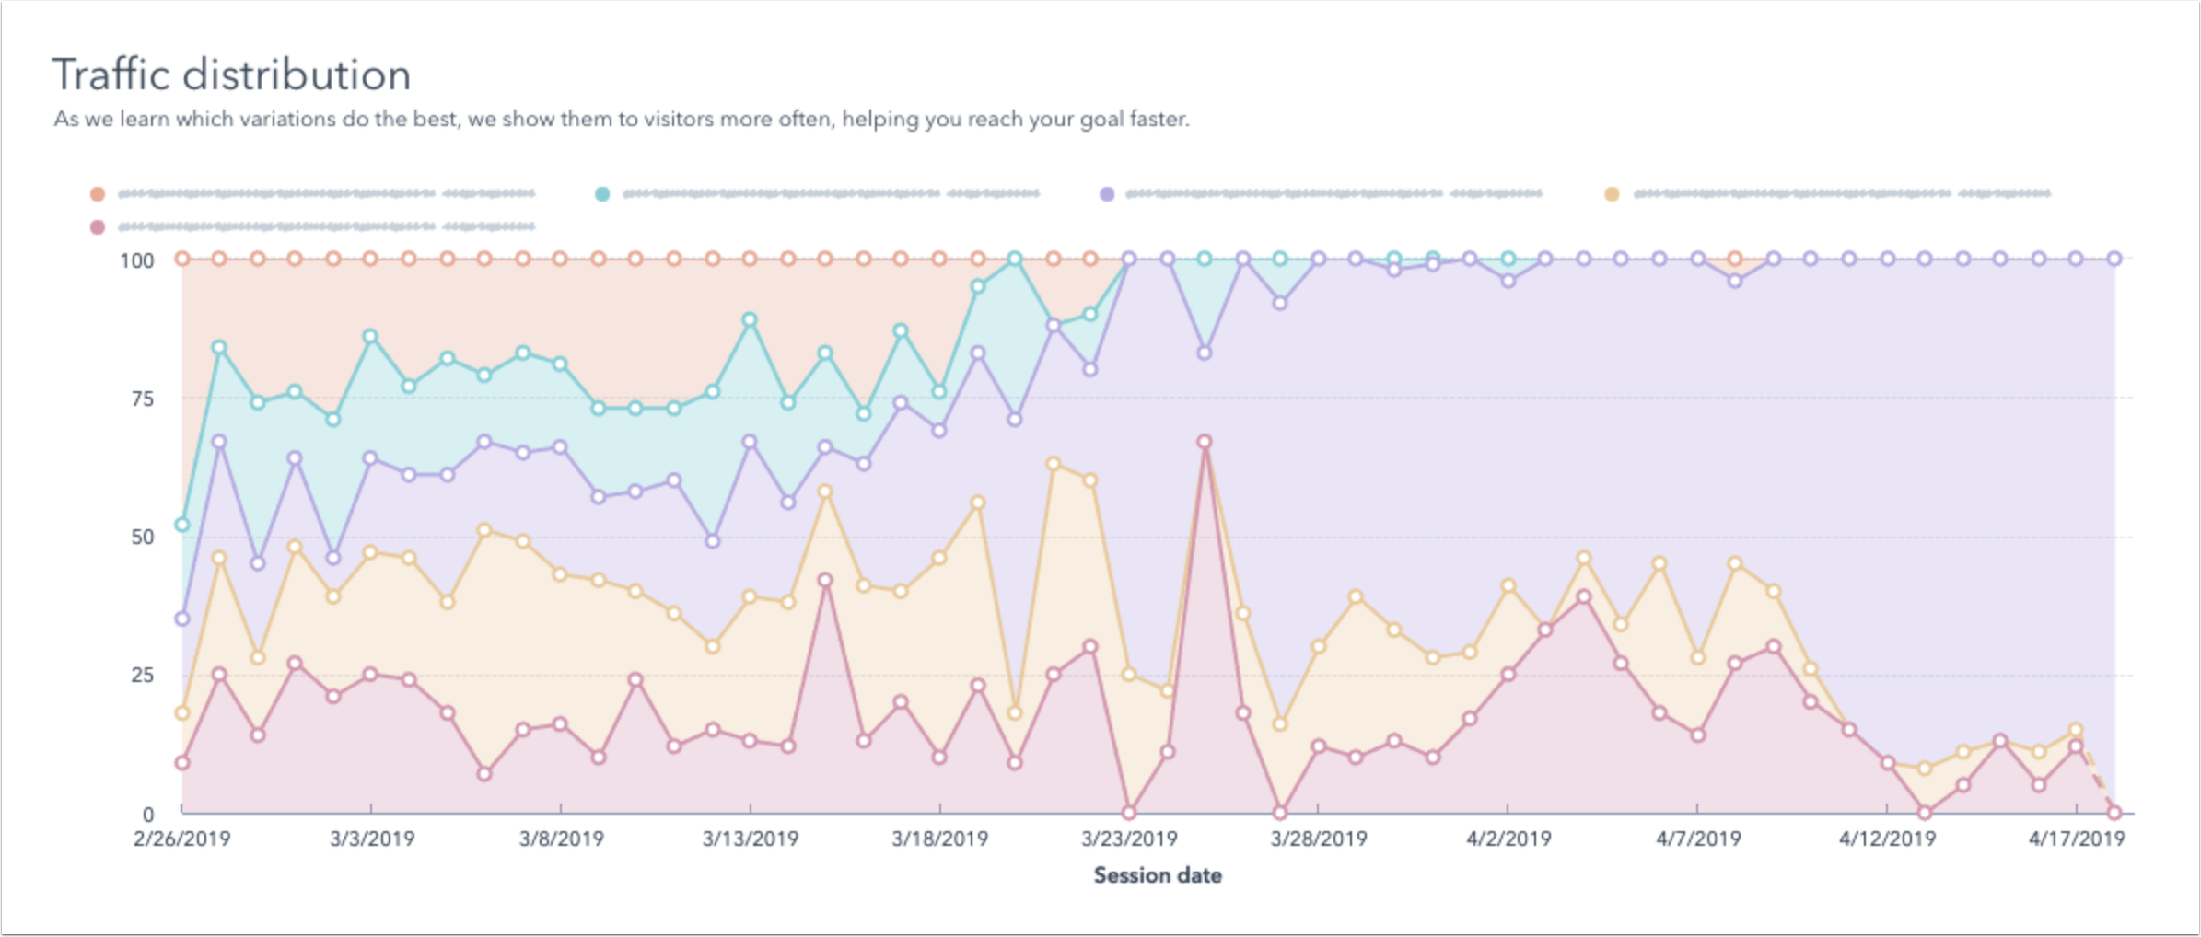The height and width of the screenshot is (937, 2201).
Task: Click the 3/18/2019 x-axis label
Action: pyautogui.click(x=940, y=839)
